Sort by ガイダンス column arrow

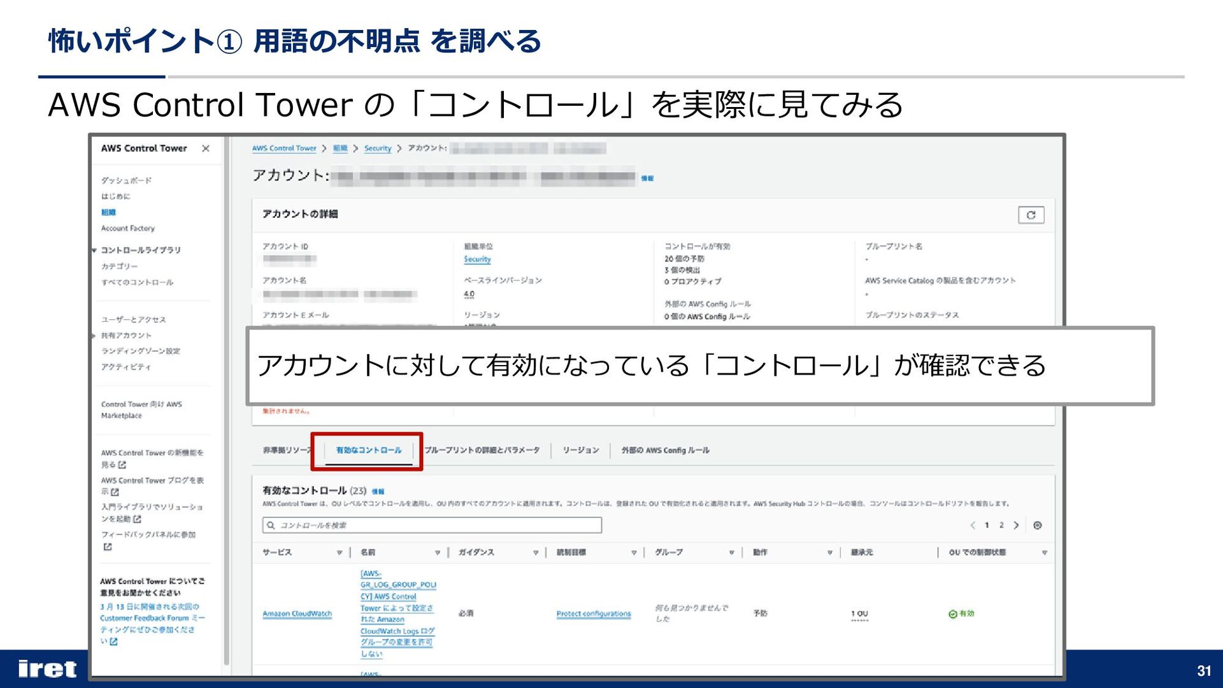coord(536,553)
